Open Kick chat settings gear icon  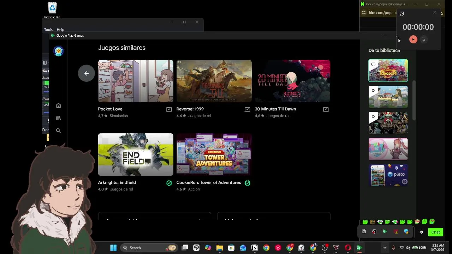click(x=422, y=232)
